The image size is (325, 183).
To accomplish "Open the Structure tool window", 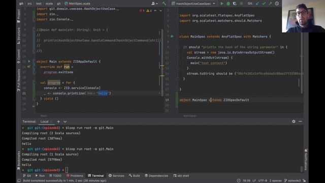I will (x=19, y=36).
